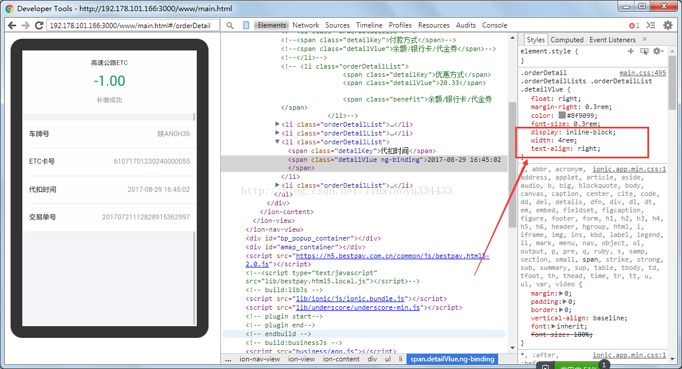Click the inspect element magnifier icon
This screenshot has width=682, height=369.
230,26
